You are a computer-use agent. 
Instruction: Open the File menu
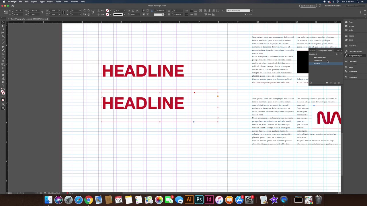click(x=21, y=2)
